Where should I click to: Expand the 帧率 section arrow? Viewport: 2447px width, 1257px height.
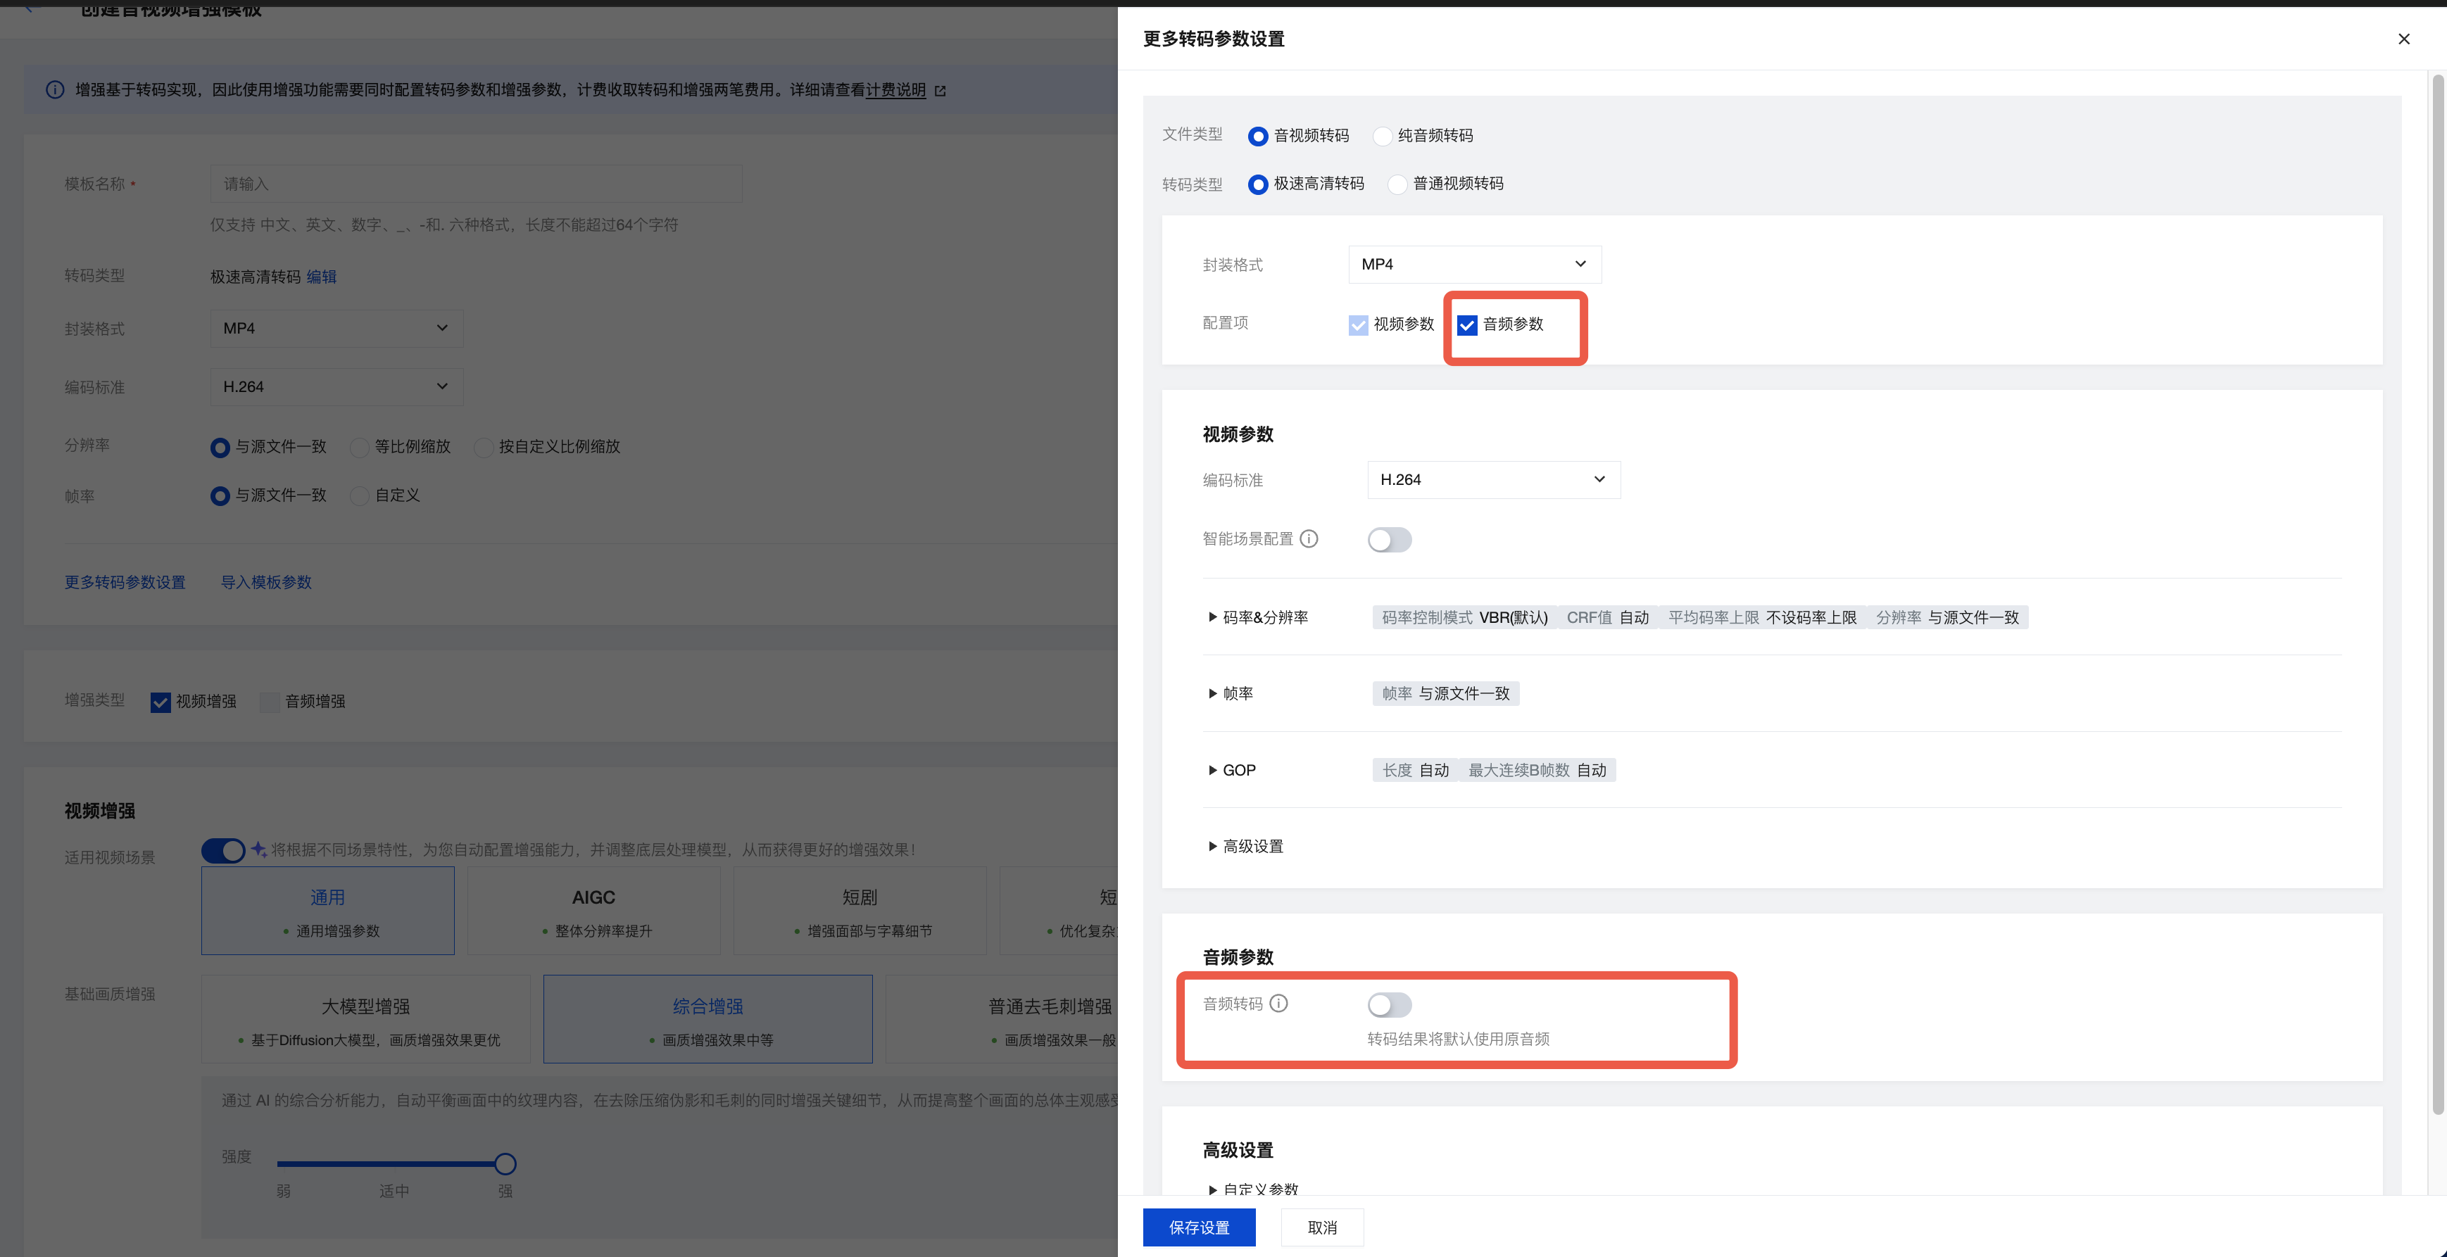pos(1212,694)
